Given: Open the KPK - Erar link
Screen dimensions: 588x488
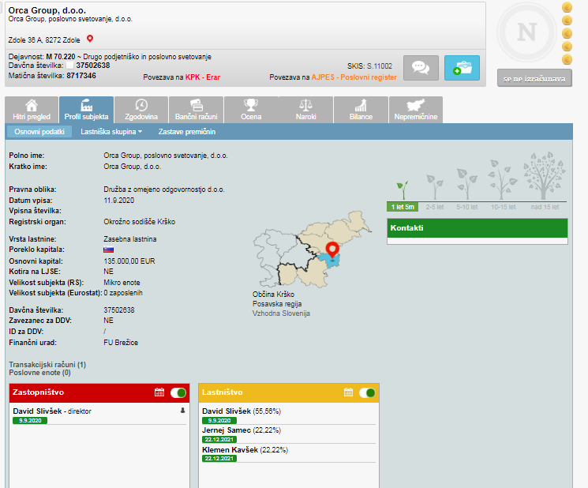Looking at the screenshot, I should [202, 77].
